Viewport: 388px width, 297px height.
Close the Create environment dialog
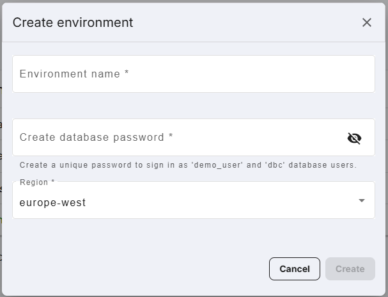click(366, 22)
